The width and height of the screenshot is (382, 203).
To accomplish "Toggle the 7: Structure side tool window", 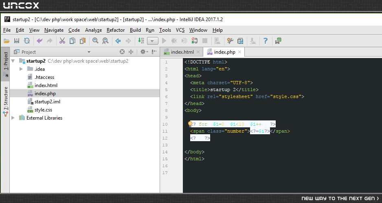I will pos(6,102).
